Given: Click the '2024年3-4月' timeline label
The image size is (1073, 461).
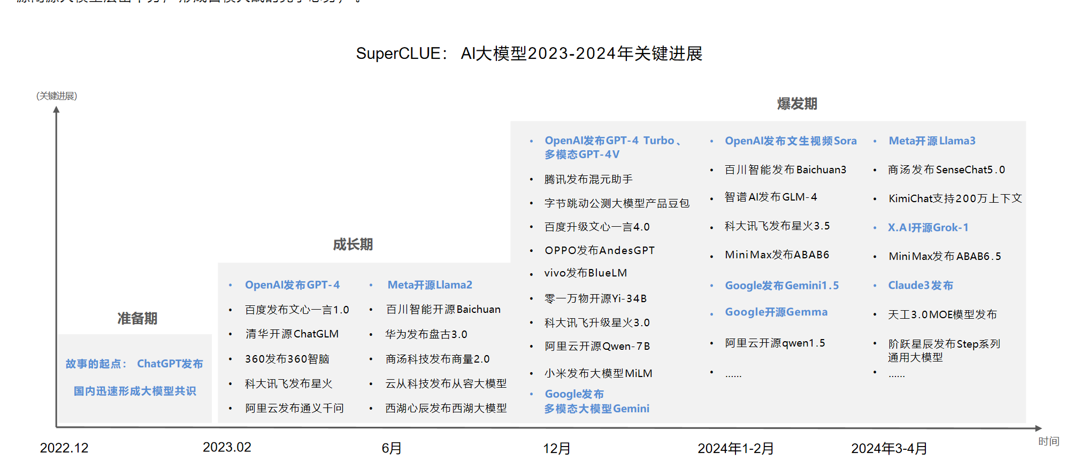Looking at the screenshot, I should 889,448.
